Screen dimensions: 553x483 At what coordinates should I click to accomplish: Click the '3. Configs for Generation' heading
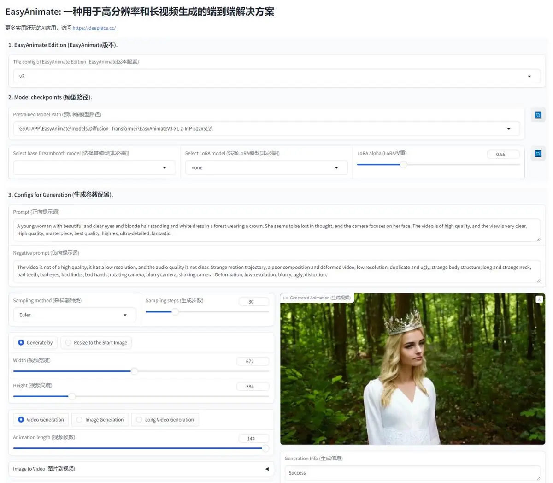60,195
